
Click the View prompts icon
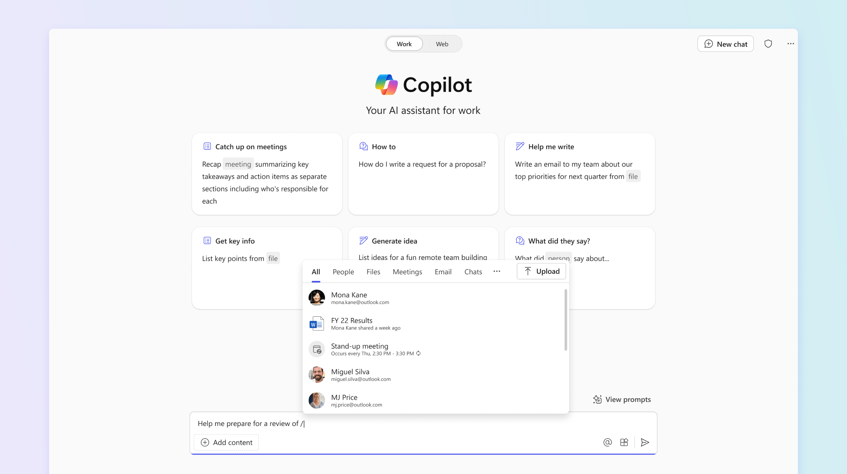(x=596, y=399)
